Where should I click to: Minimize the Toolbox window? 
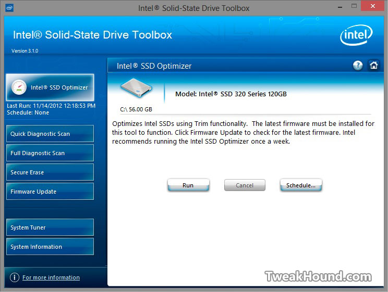point(340,7)
